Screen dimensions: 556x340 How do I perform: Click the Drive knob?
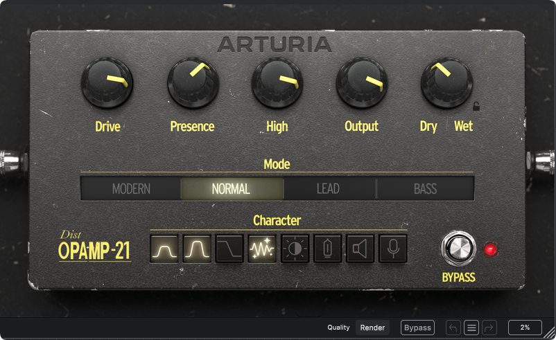pyautogui.click(x=107, y=83)
